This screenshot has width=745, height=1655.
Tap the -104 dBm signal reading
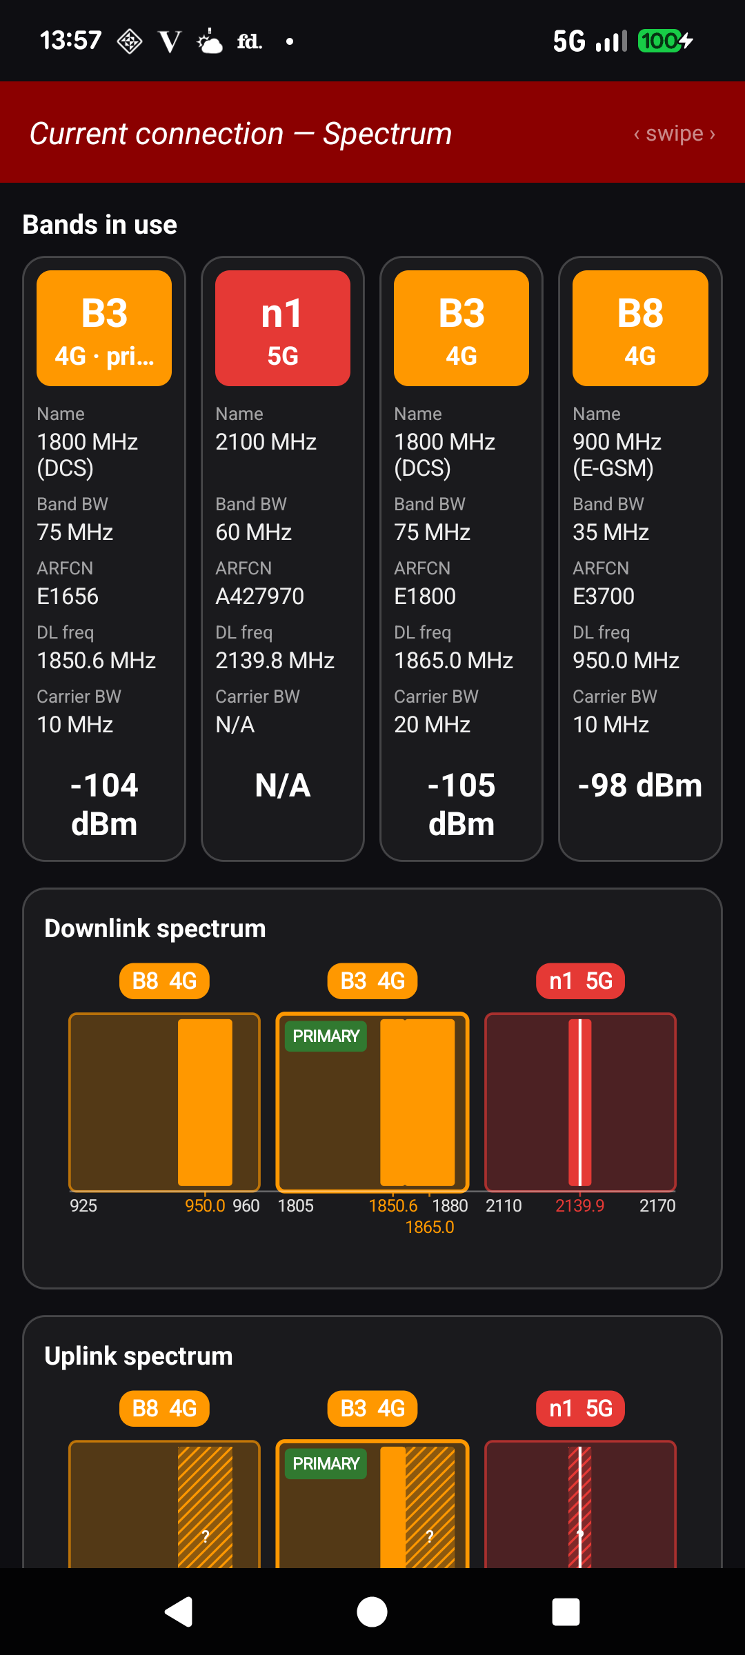click(x=104, y=805)
